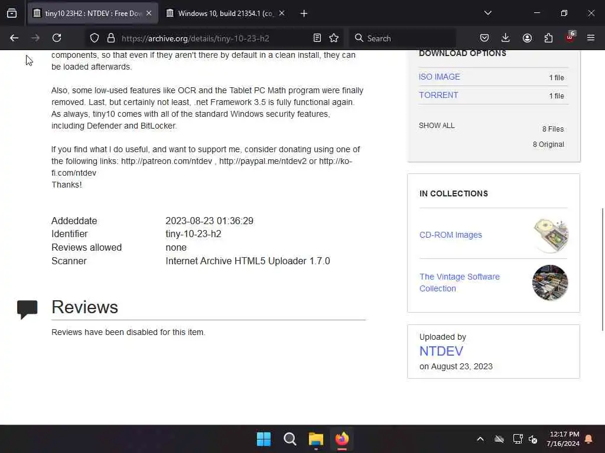Screen dimensions: 605x453
Task: Switch to Windows 10 build 21354.1 tab
Action: (x=225, y=14)
